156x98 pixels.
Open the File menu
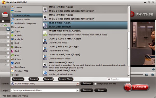pos(4,7)
